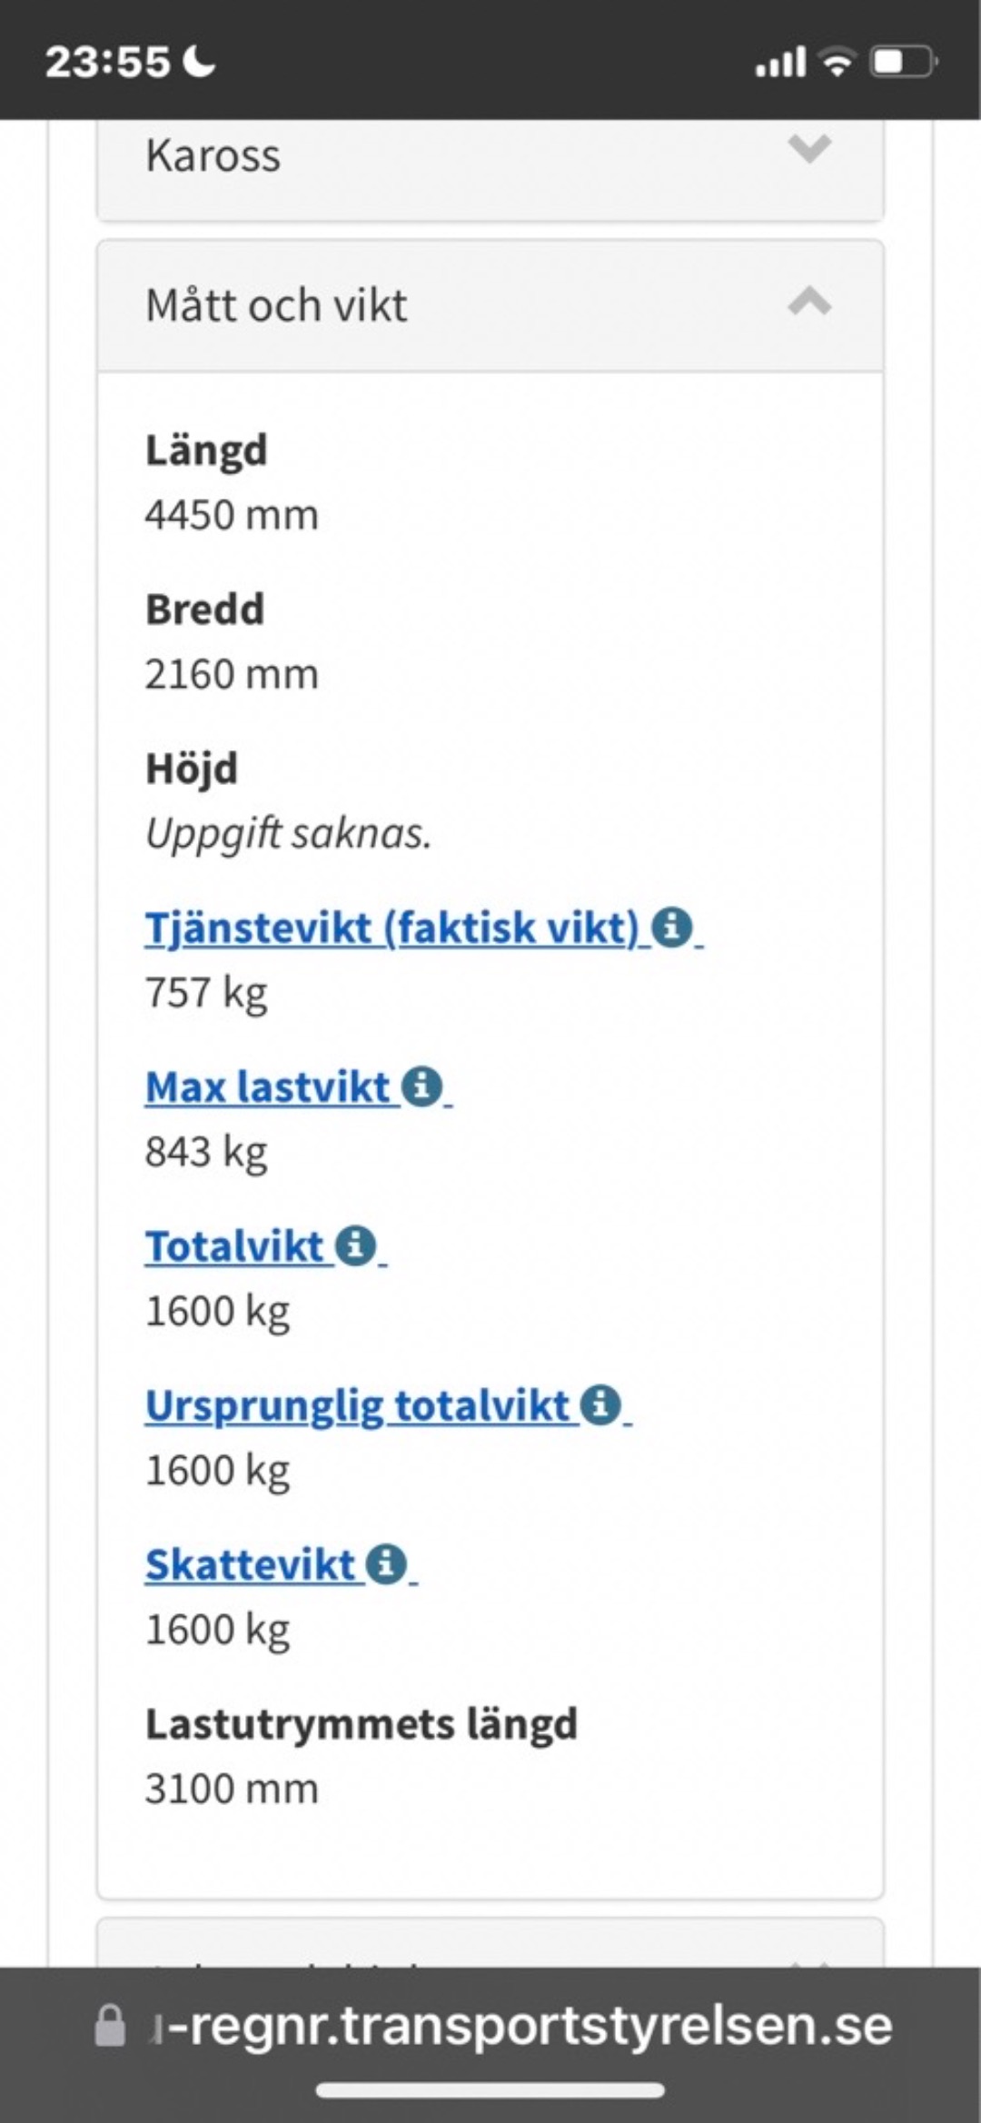The image size is (981, 2123).
Task: Tap the clock in the status bar
Action: coord(107,62)
